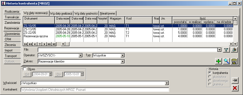
Task: Open the Transakcje side tab
Action: pyautogui.click(x=12, y=17)
